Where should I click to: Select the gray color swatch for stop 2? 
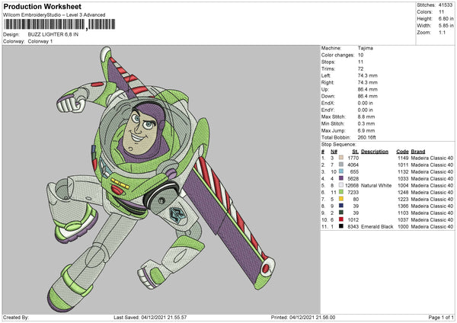pyautogui.click(x=341, y=165)
